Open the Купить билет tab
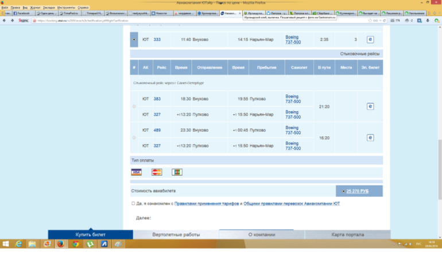Viewport: 442px width, 256px height. [90, 235]
